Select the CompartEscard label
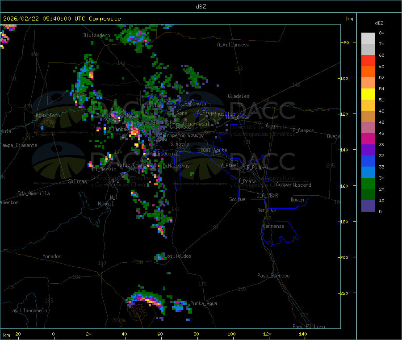The image size is (402, 340). (x=294, y=185)
